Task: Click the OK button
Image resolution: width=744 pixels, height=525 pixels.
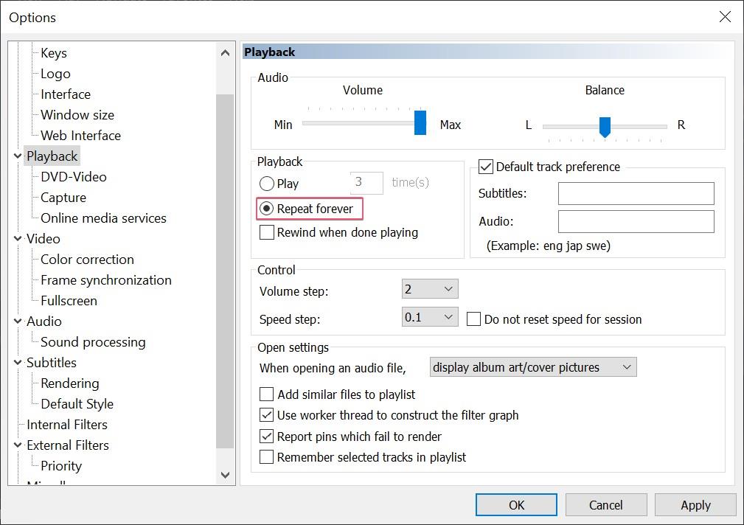Action: tap(515, 504)
